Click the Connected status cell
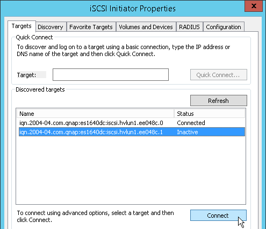 point(191,123)
